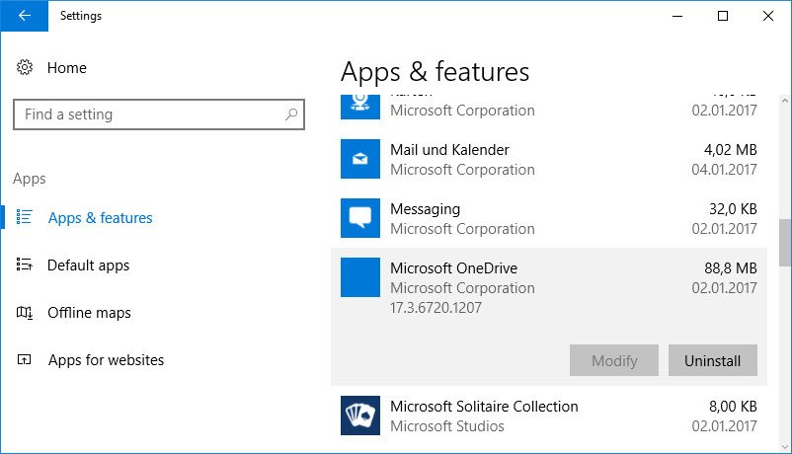Select the Mail und Kalender entry
Viewport: 792px width, 454px height.
548,159
